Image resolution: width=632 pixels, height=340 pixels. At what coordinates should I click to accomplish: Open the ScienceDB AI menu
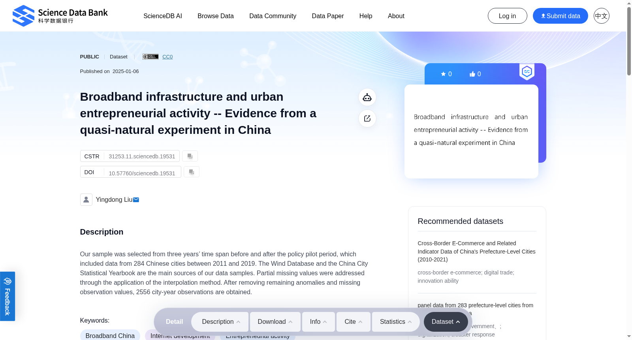coord(163,16)
